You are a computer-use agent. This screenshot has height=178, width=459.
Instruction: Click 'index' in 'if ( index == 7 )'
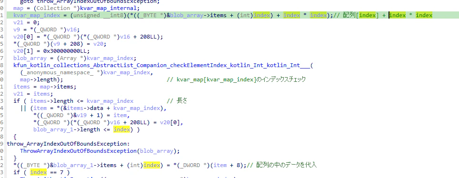click(39, 172)
